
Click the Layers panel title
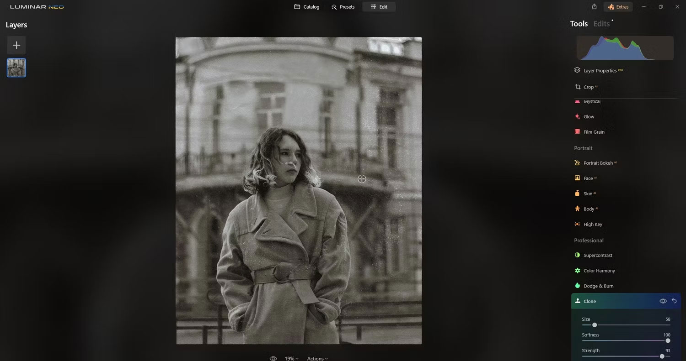tap(16, 25)
